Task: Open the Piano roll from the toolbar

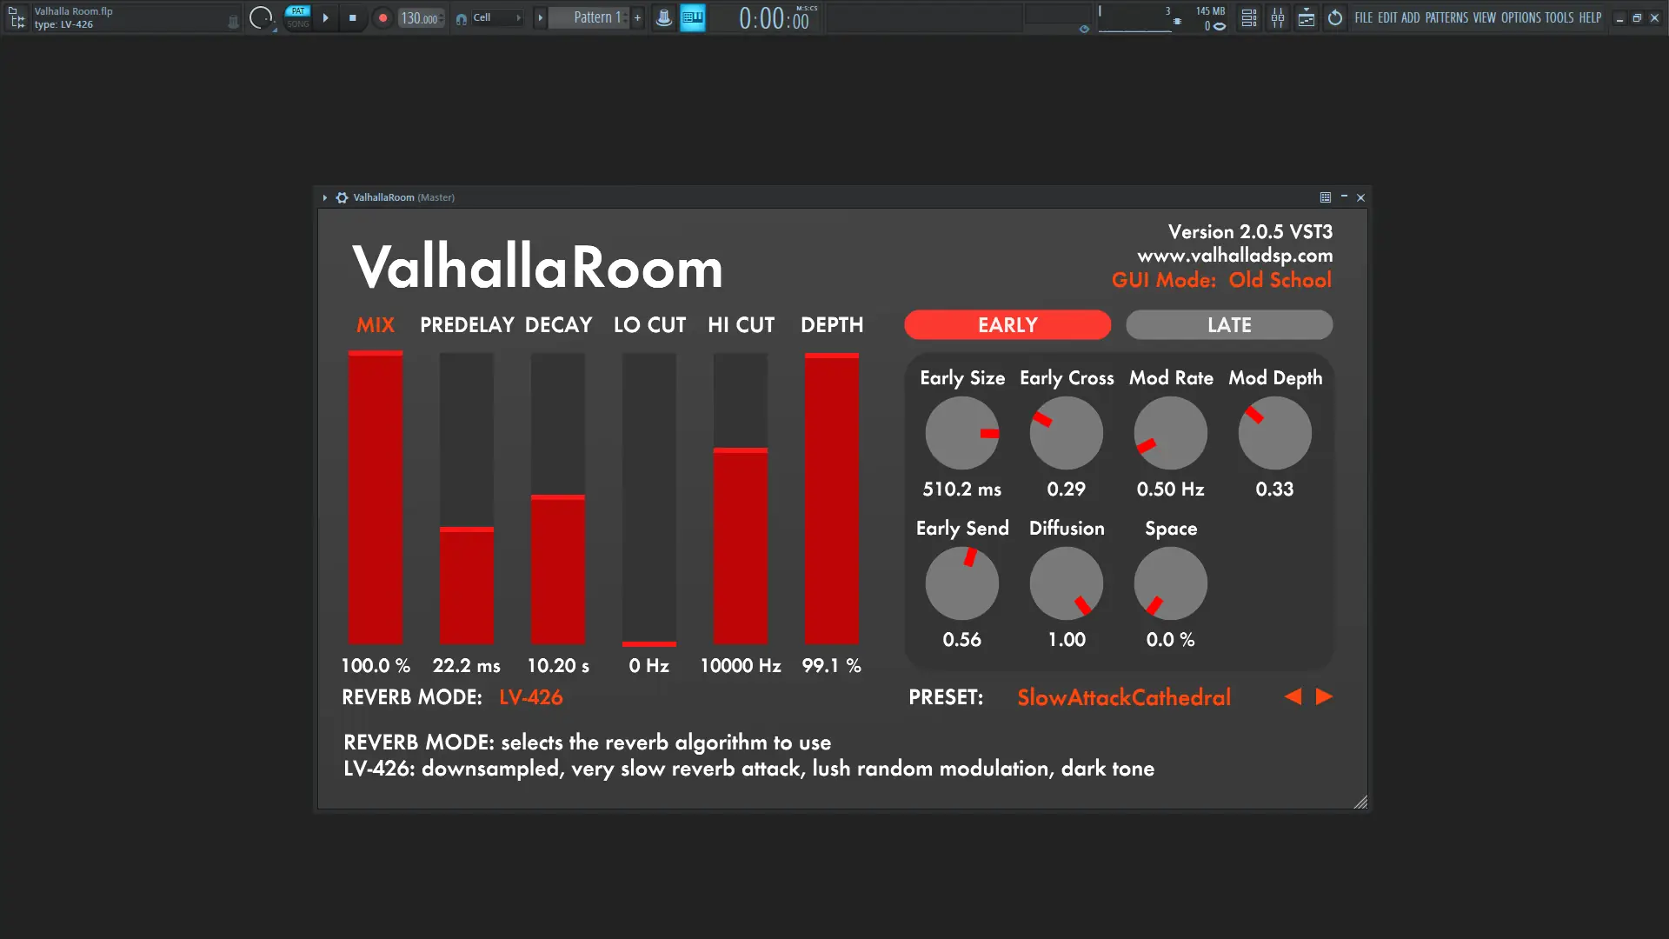Action: coord(1307,17)
